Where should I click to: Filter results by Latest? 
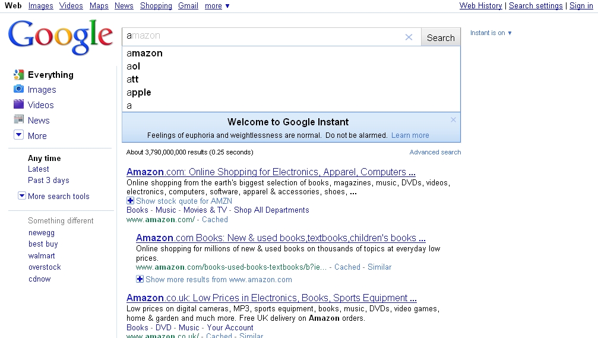point(38,169)
